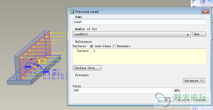Image resolution: width=213 pixels, height=110 pixels.
Task: Select the Boundary surfaces radio button
Action: pos(114,46)
